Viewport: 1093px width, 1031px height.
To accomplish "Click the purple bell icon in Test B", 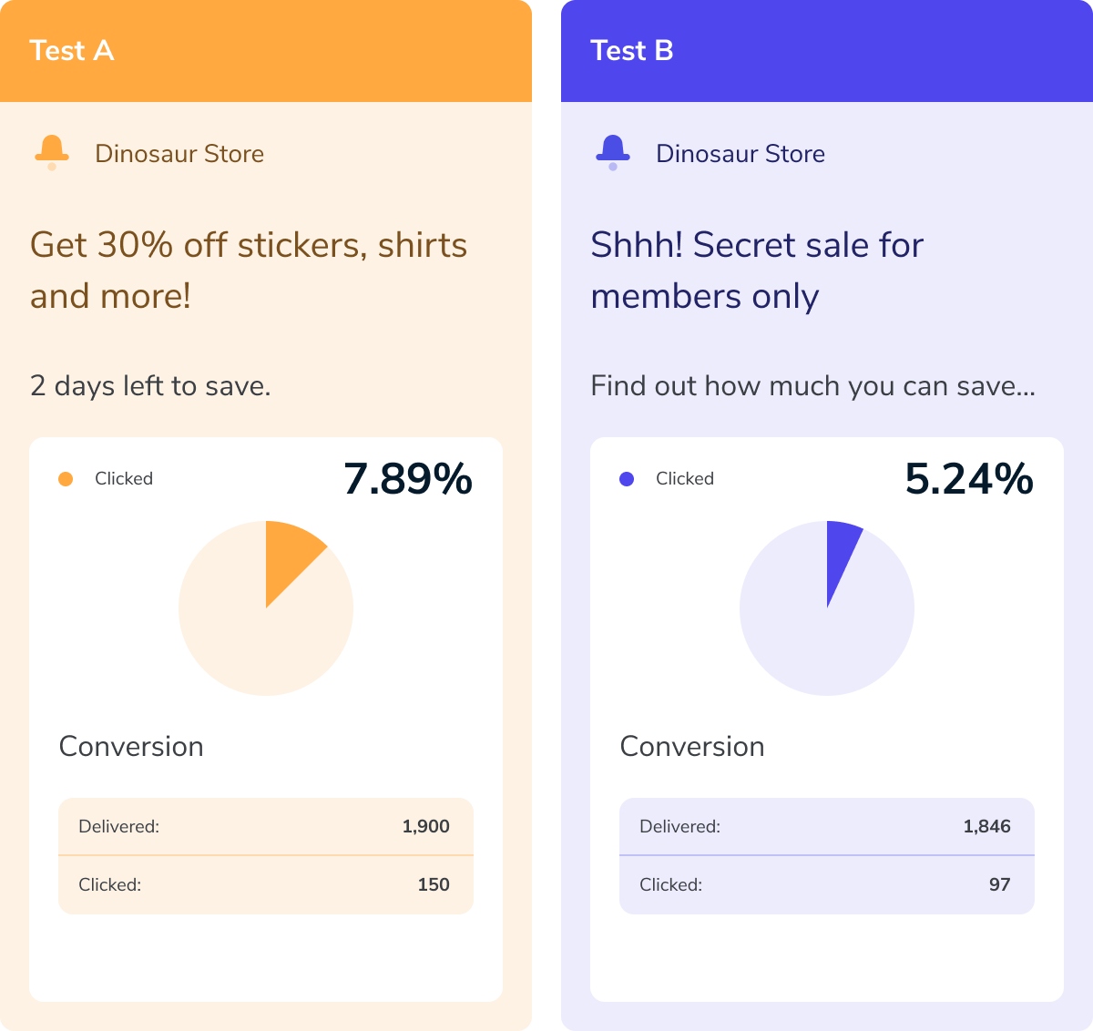I will click(x=613, y=152).
